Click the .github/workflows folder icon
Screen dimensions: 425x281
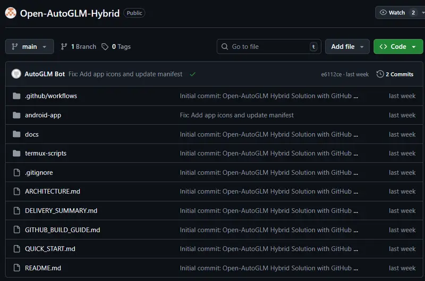click(16, 96)
